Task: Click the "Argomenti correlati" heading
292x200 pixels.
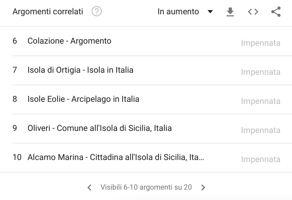Action: [48, 12]
